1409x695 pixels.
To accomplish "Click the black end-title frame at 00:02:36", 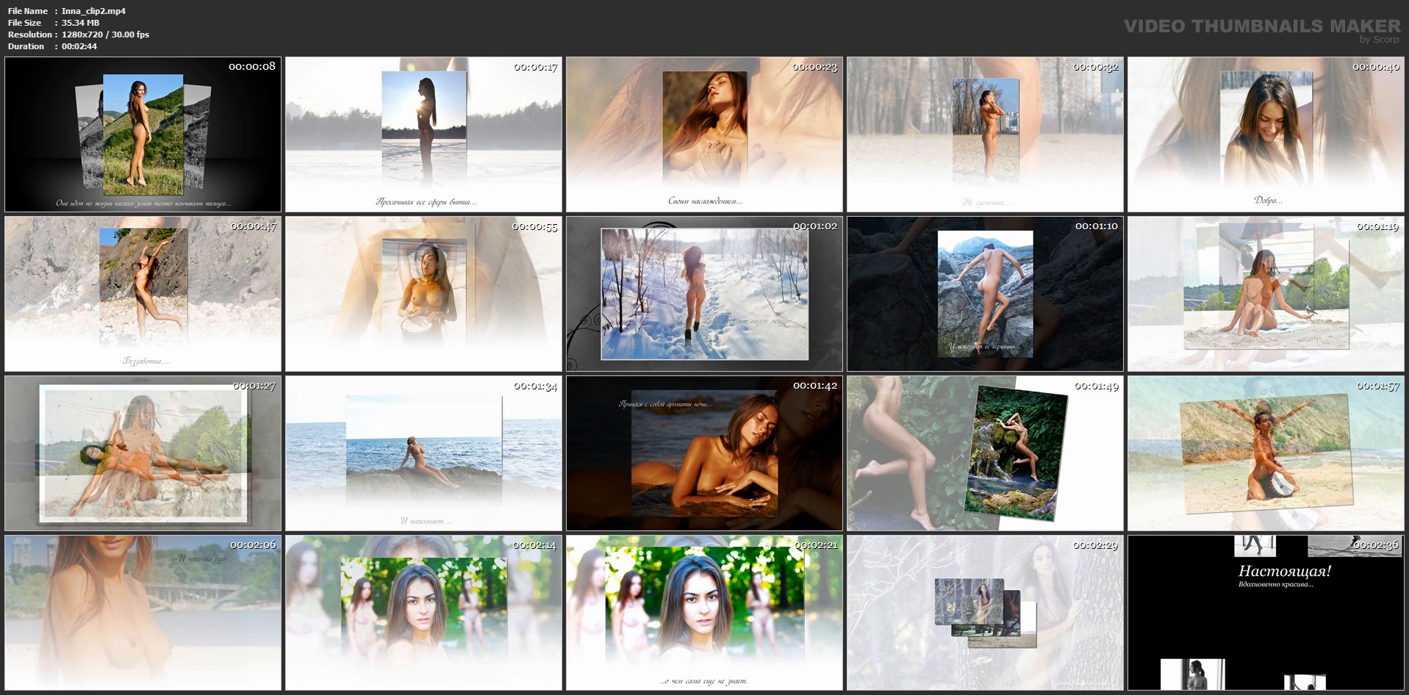I will (x=1266, y=613).
